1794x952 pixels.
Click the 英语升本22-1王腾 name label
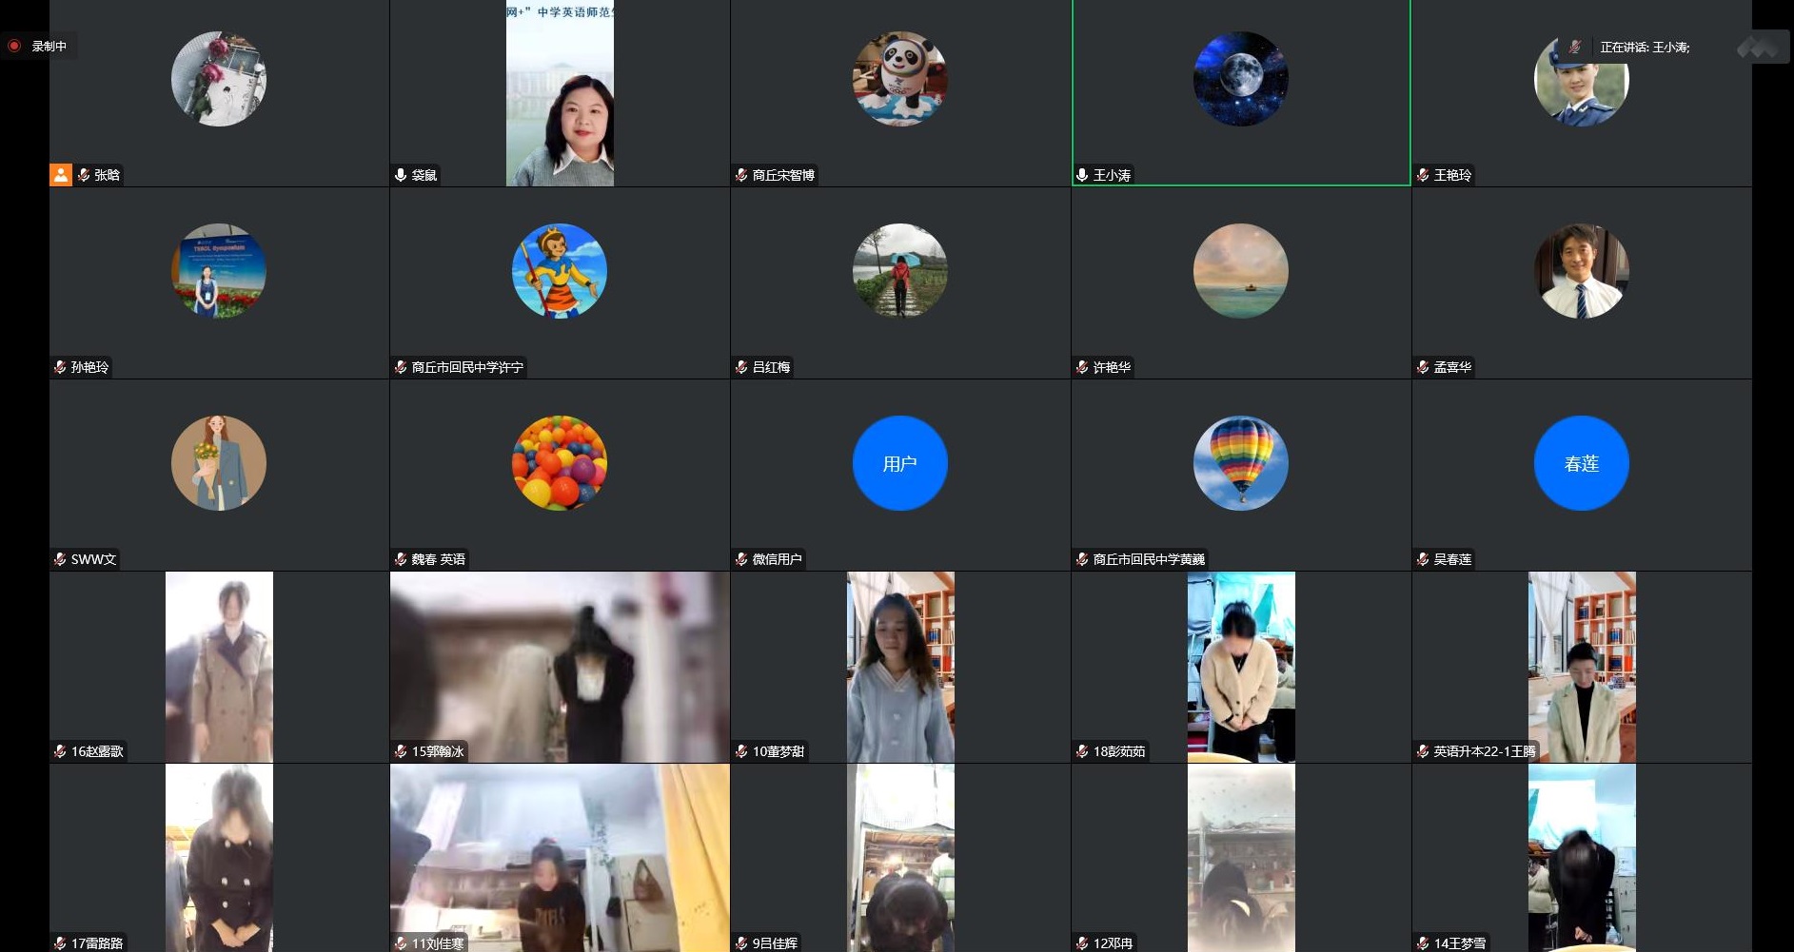coord(1484,751)
